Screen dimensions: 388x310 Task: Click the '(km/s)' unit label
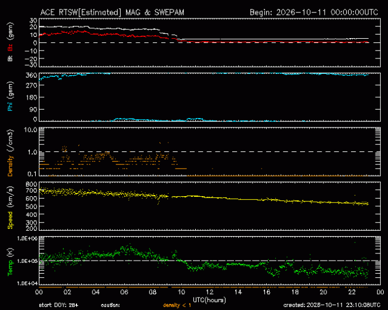coord(10,197)
